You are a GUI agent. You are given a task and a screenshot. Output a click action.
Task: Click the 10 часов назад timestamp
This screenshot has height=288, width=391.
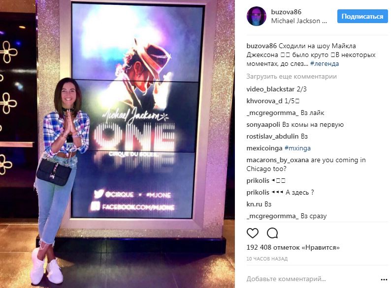[267, 259]
